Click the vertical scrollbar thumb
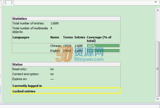 pyautogui.click(x=158, y=69)
